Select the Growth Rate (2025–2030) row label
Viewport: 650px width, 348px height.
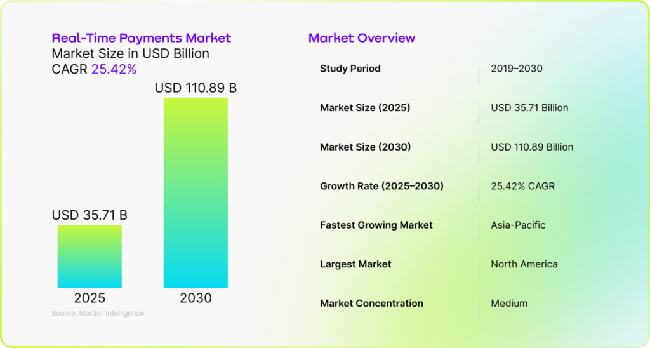pos(381,186)
